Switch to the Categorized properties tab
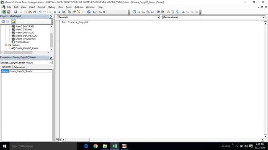268x150 pixels. click(x=19, y=67)
